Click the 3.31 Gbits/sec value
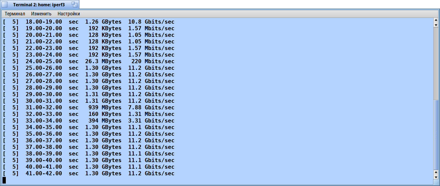The height and width of the screenshot is (186, 440). [x=151, y=121]
